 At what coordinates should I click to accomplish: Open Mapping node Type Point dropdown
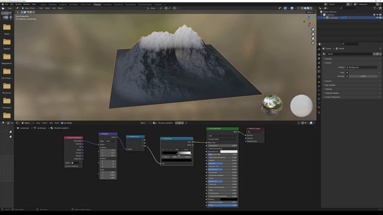(x=110, y=141)
